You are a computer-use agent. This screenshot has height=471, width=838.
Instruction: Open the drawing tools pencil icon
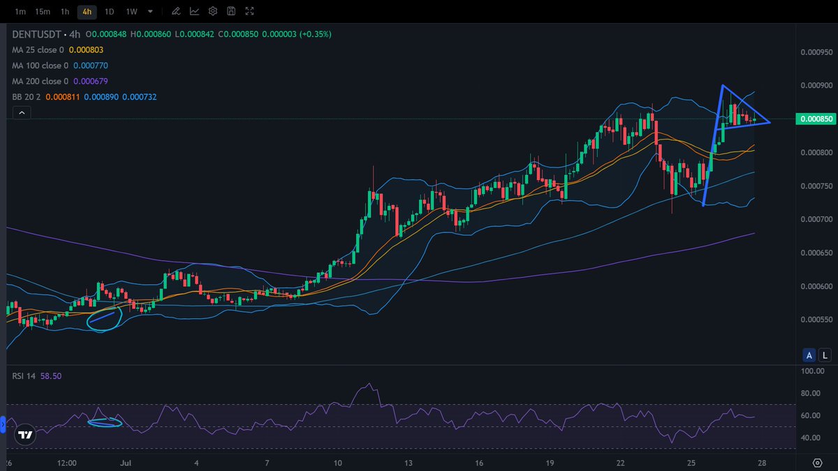(175, 11)
